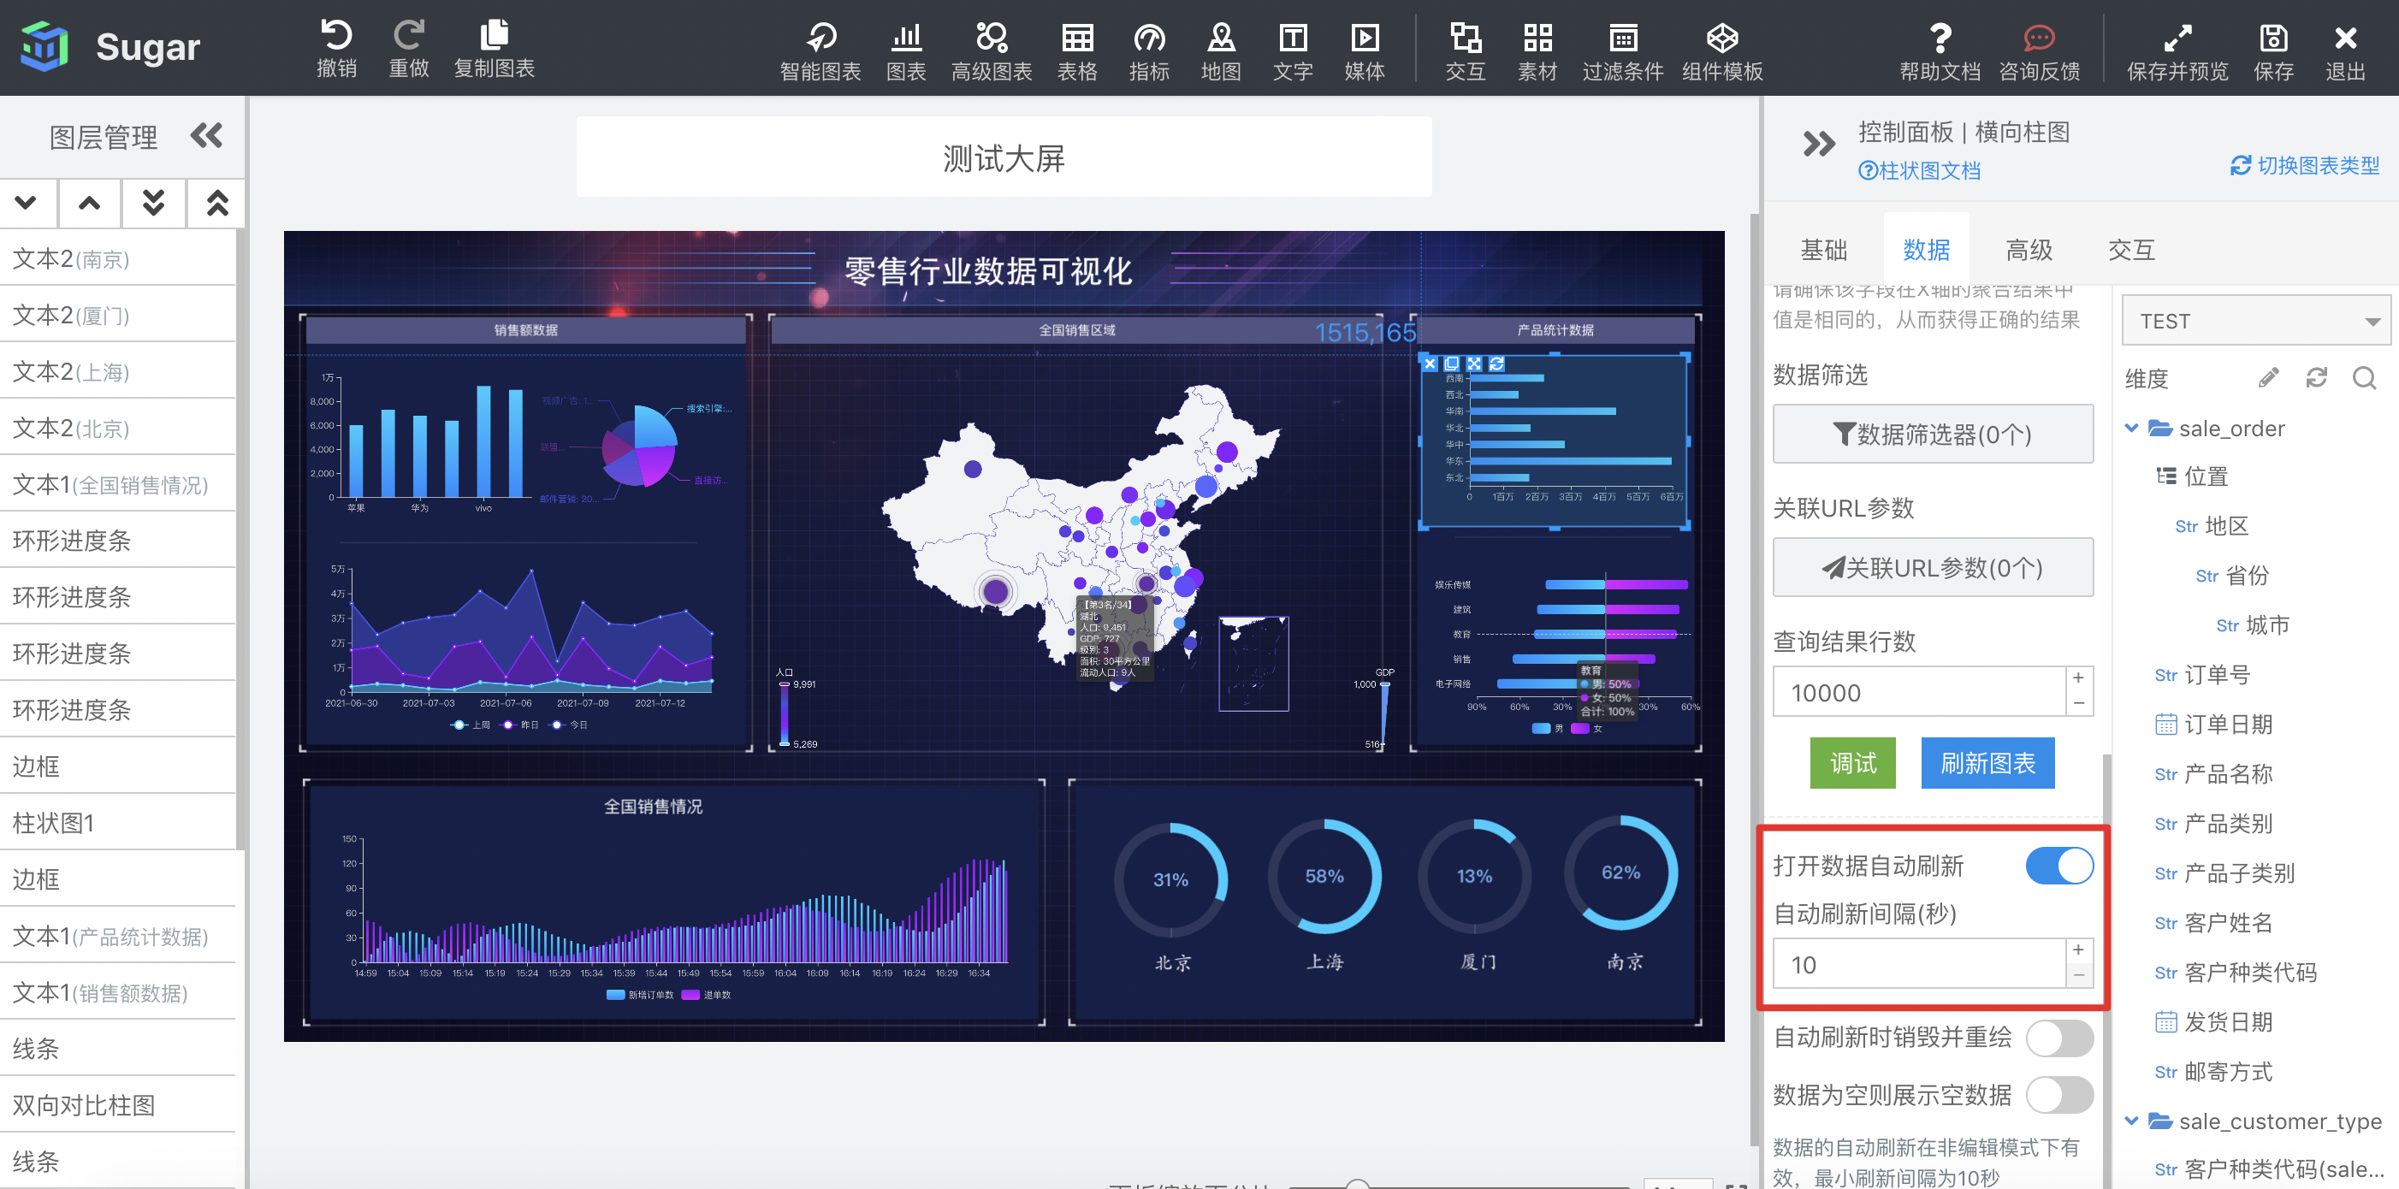Click 调试 debug button
This screenshot has height=1189, width=2399.
point(1852,764)
